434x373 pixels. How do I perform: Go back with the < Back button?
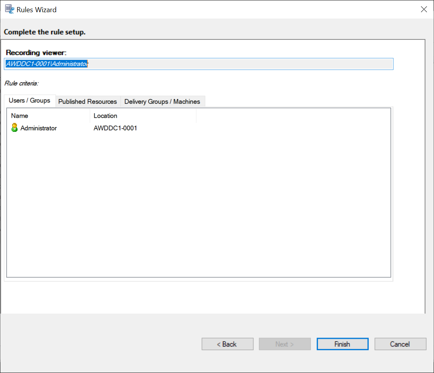tap(227, 344)
